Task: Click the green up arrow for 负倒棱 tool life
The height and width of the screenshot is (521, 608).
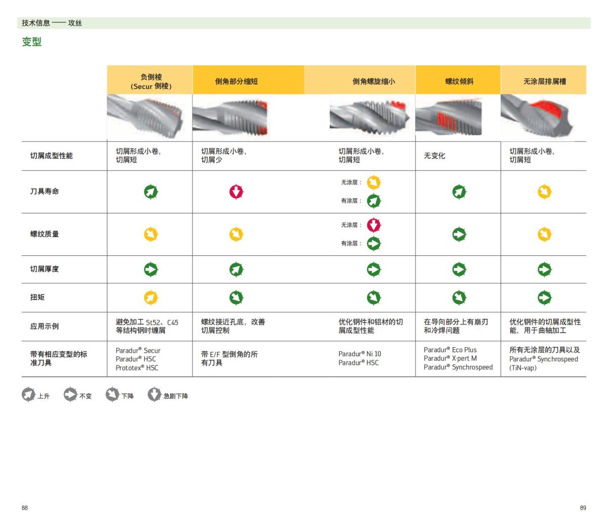Action: [150, 193]
